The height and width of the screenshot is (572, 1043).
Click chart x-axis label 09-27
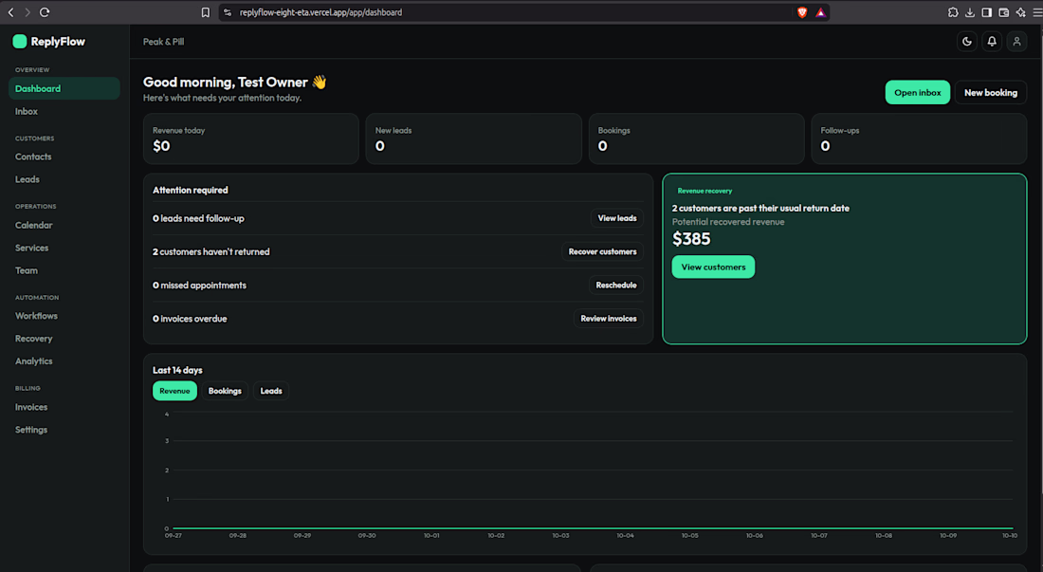point(173,535)
